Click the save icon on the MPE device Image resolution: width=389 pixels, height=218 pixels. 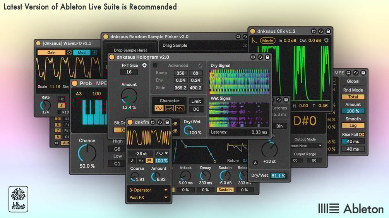point(363,73)
